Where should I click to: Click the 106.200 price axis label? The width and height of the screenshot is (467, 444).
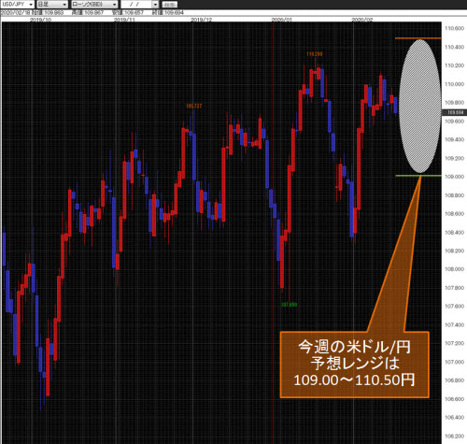pyautogui.click(x=454, y=437)
